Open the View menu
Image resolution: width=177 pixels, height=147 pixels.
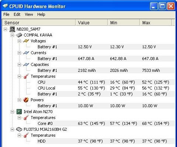coord(29,14)
